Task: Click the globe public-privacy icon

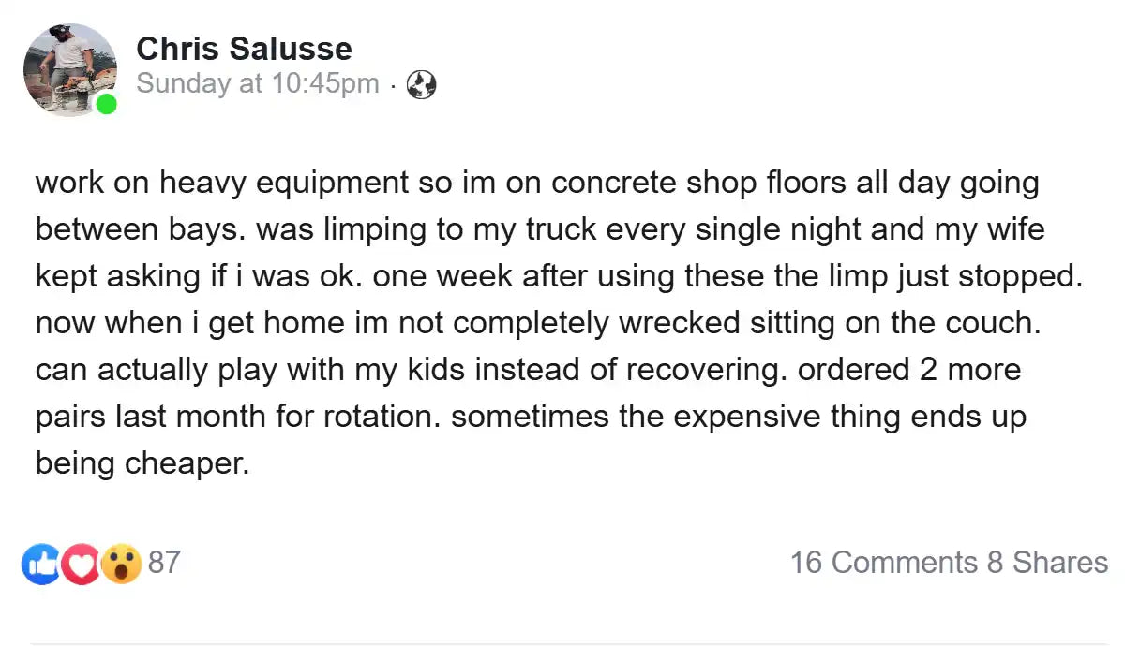Action: coord(422,85)
